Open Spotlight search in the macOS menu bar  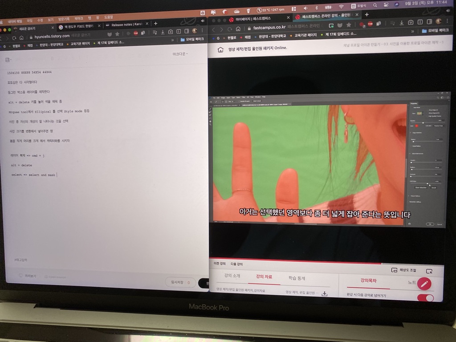click(375, 5)
